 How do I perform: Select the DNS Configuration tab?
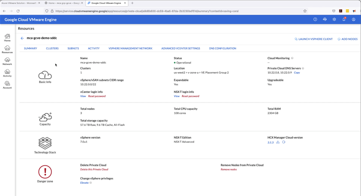[222, 48]
